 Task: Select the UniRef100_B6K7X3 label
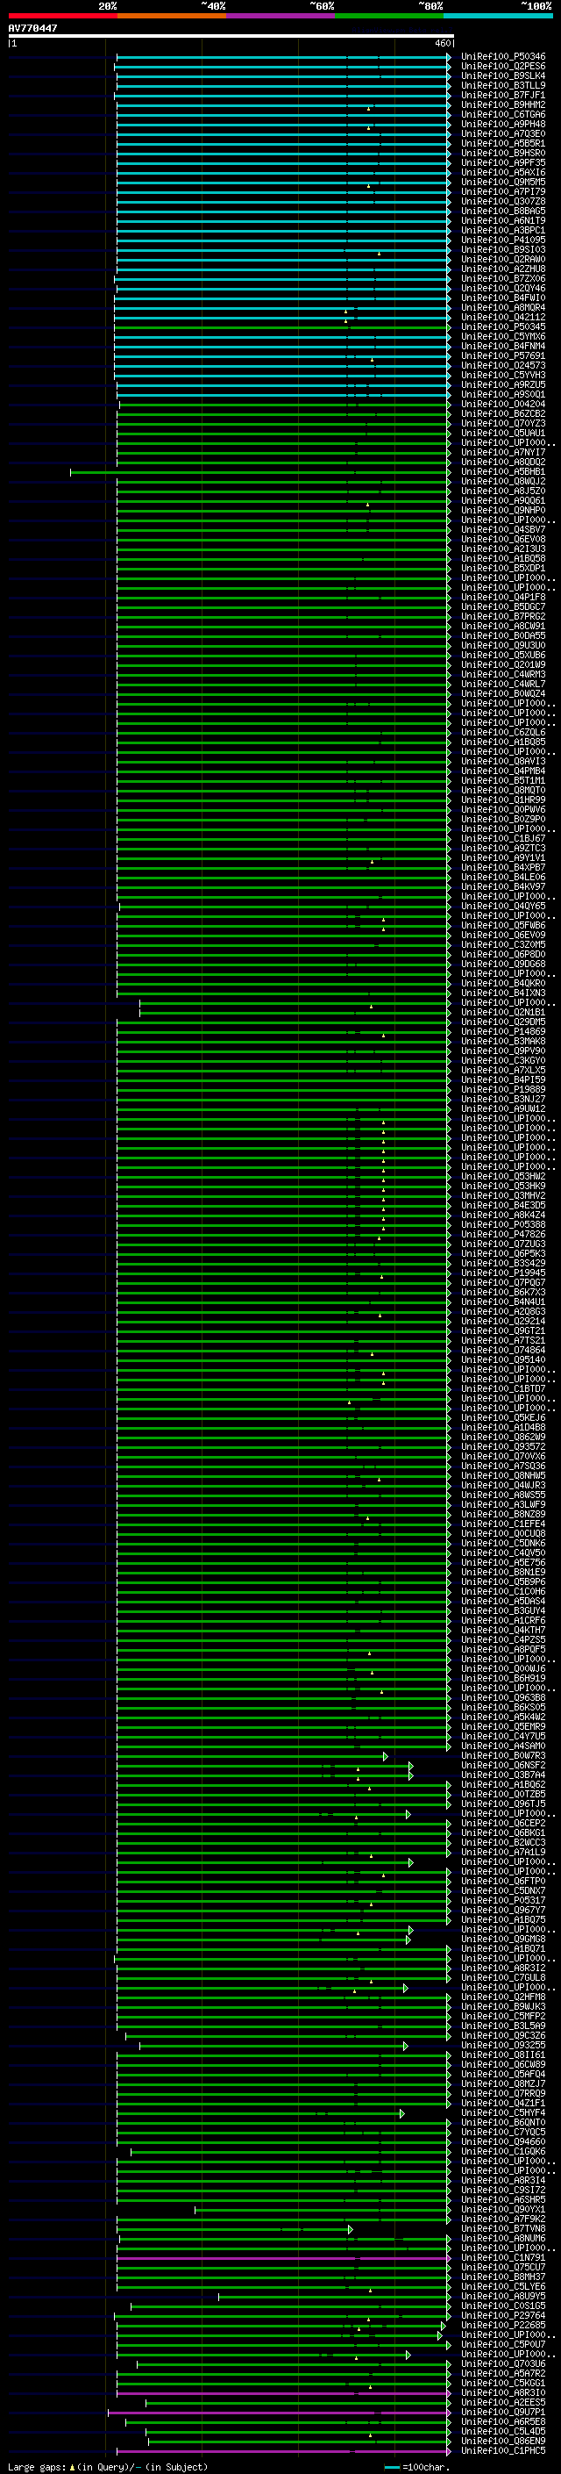[x=502, y=1292]
